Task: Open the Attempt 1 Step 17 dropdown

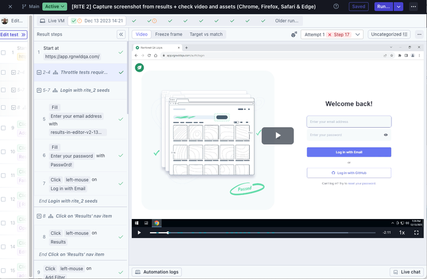Action: point(332,34)
